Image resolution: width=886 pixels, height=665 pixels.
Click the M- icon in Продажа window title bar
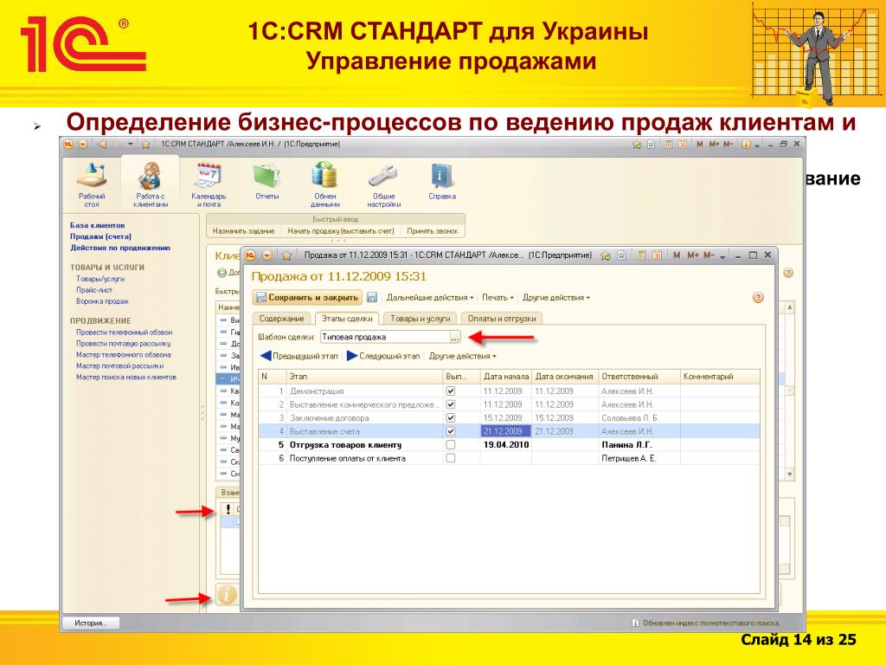pyautogui.click(x=709, y=255)
